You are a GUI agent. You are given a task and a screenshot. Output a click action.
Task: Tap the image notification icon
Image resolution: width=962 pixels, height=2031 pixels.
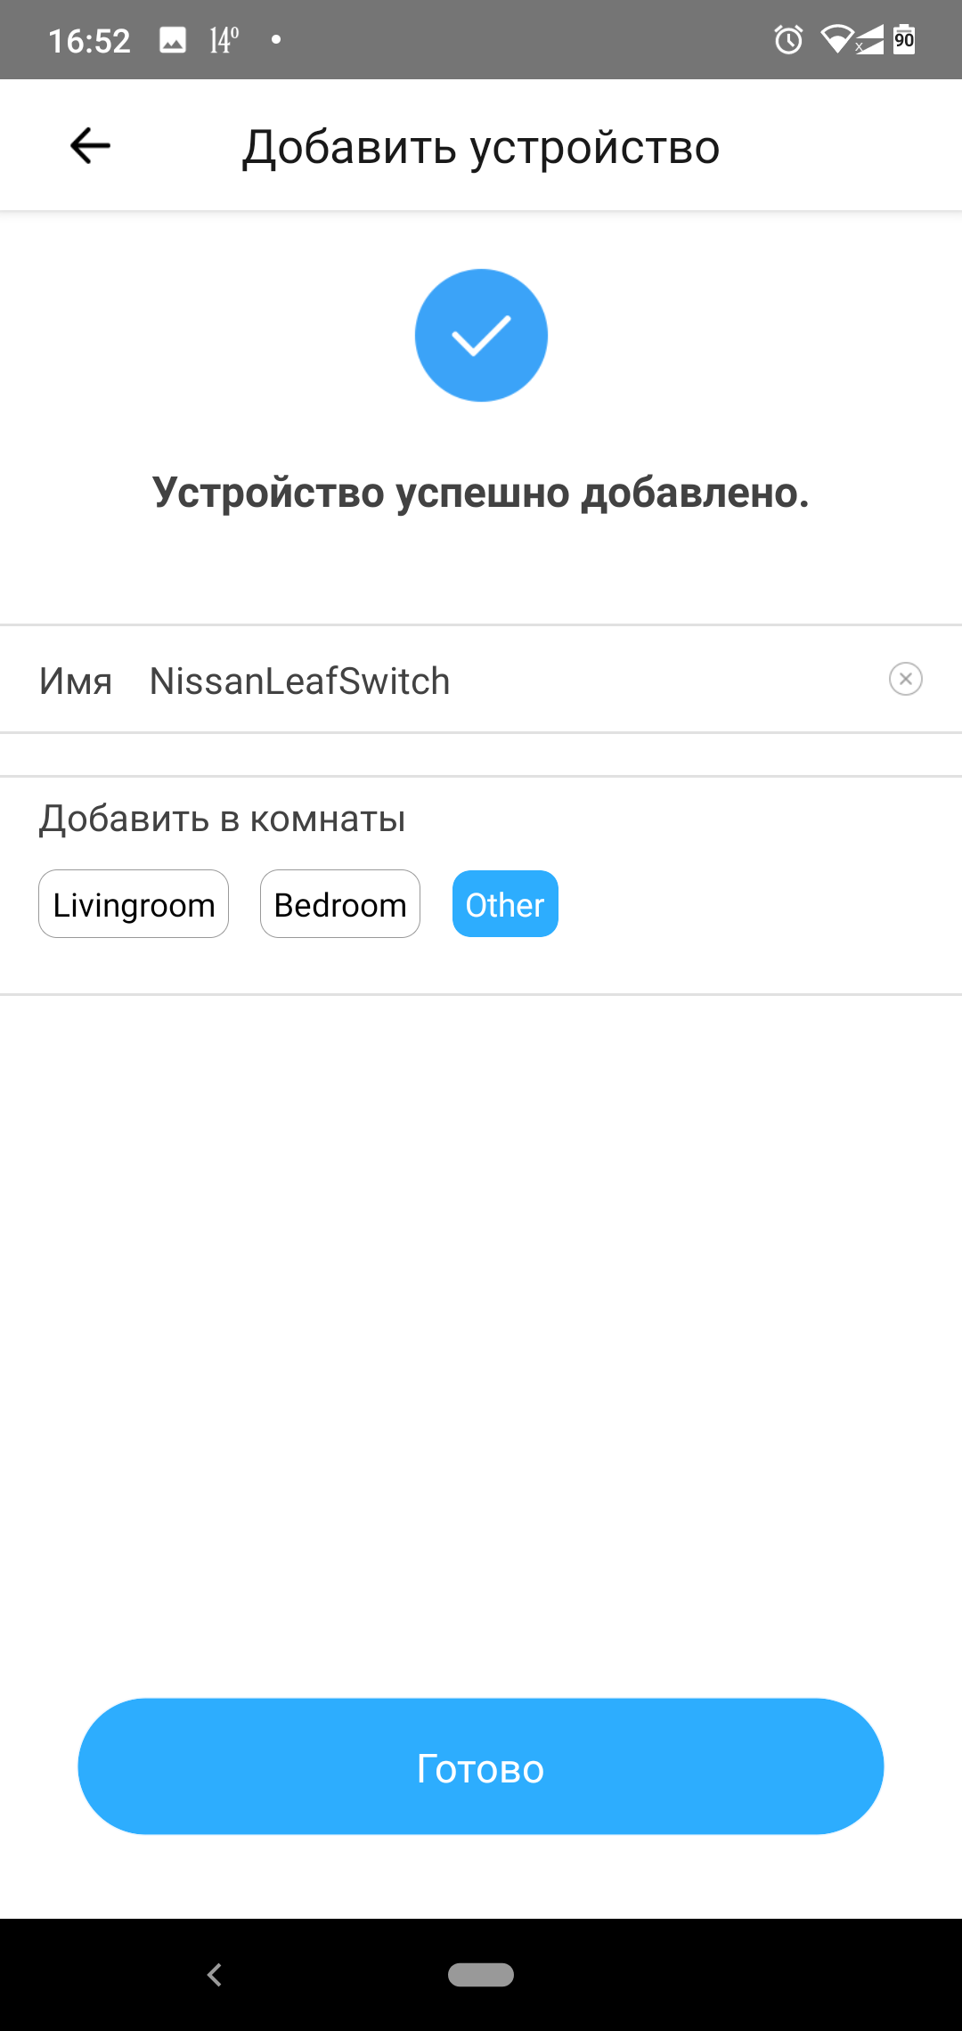pyautogui.click(x=173, y=40)
